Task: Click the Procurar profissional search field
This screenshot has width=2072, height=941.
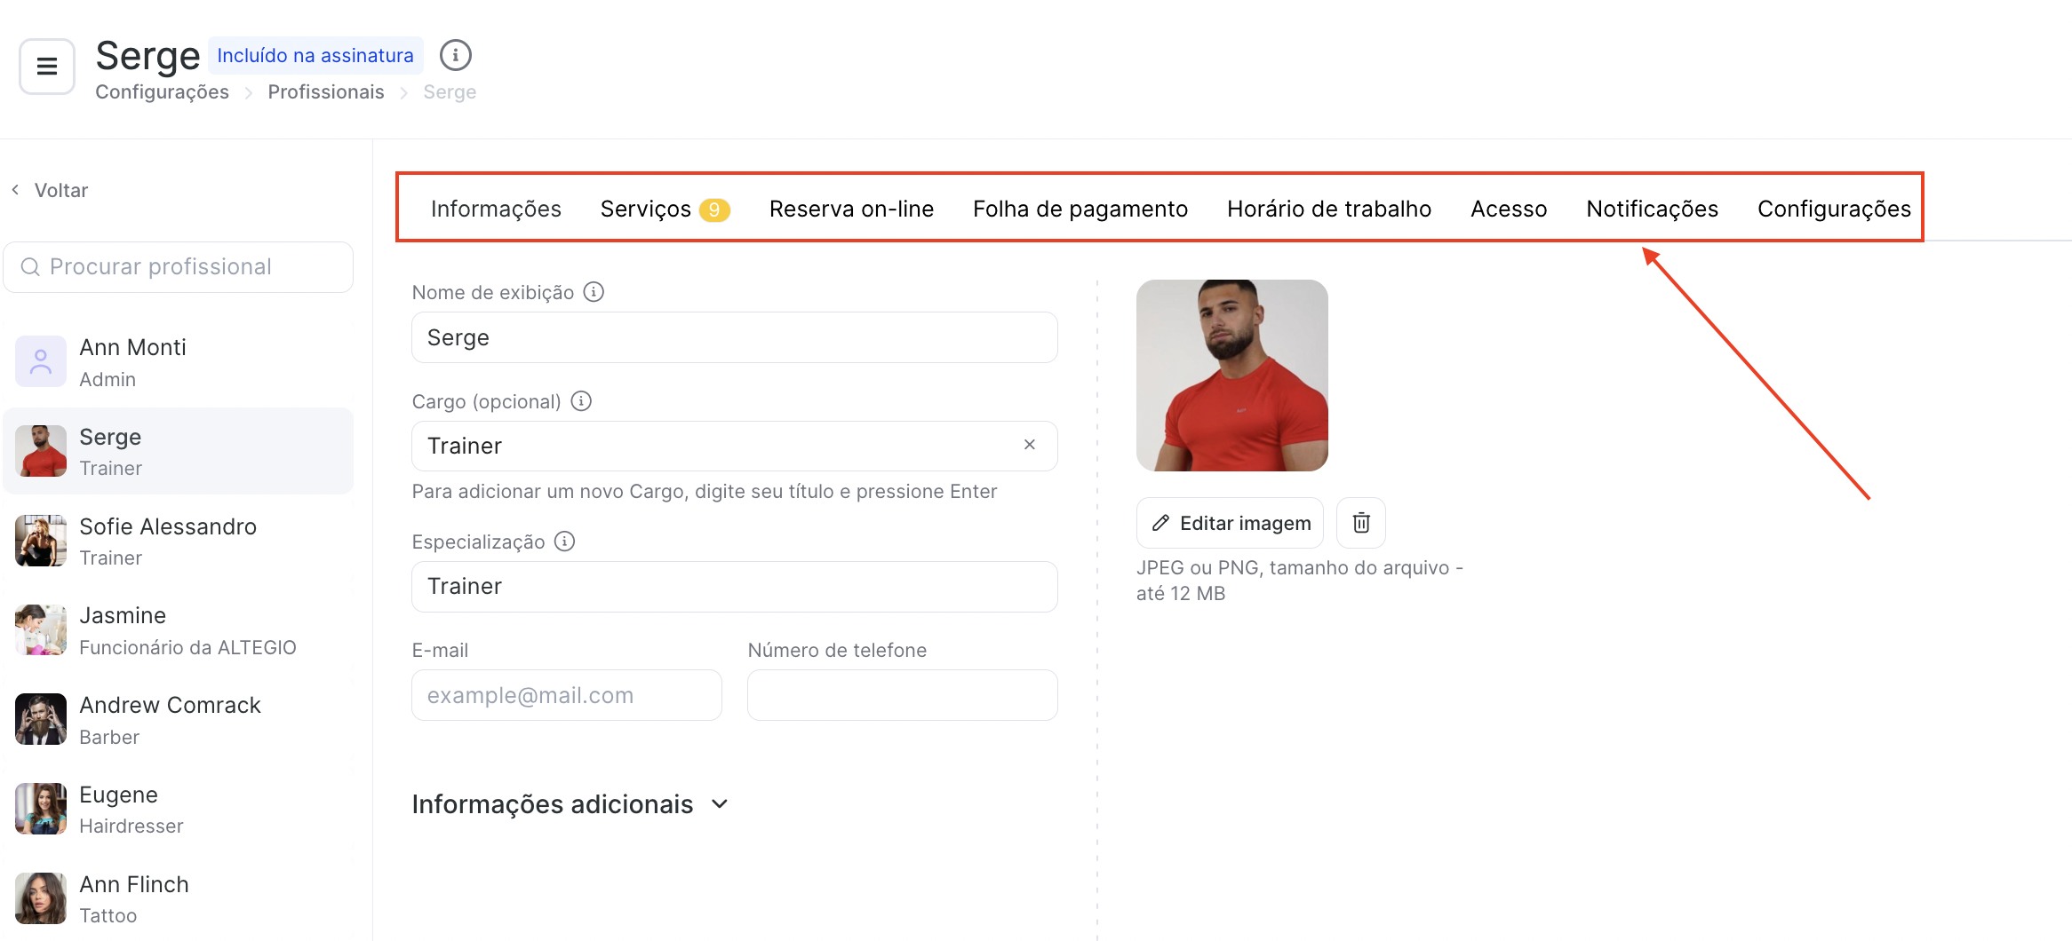Action: (179, 267)
